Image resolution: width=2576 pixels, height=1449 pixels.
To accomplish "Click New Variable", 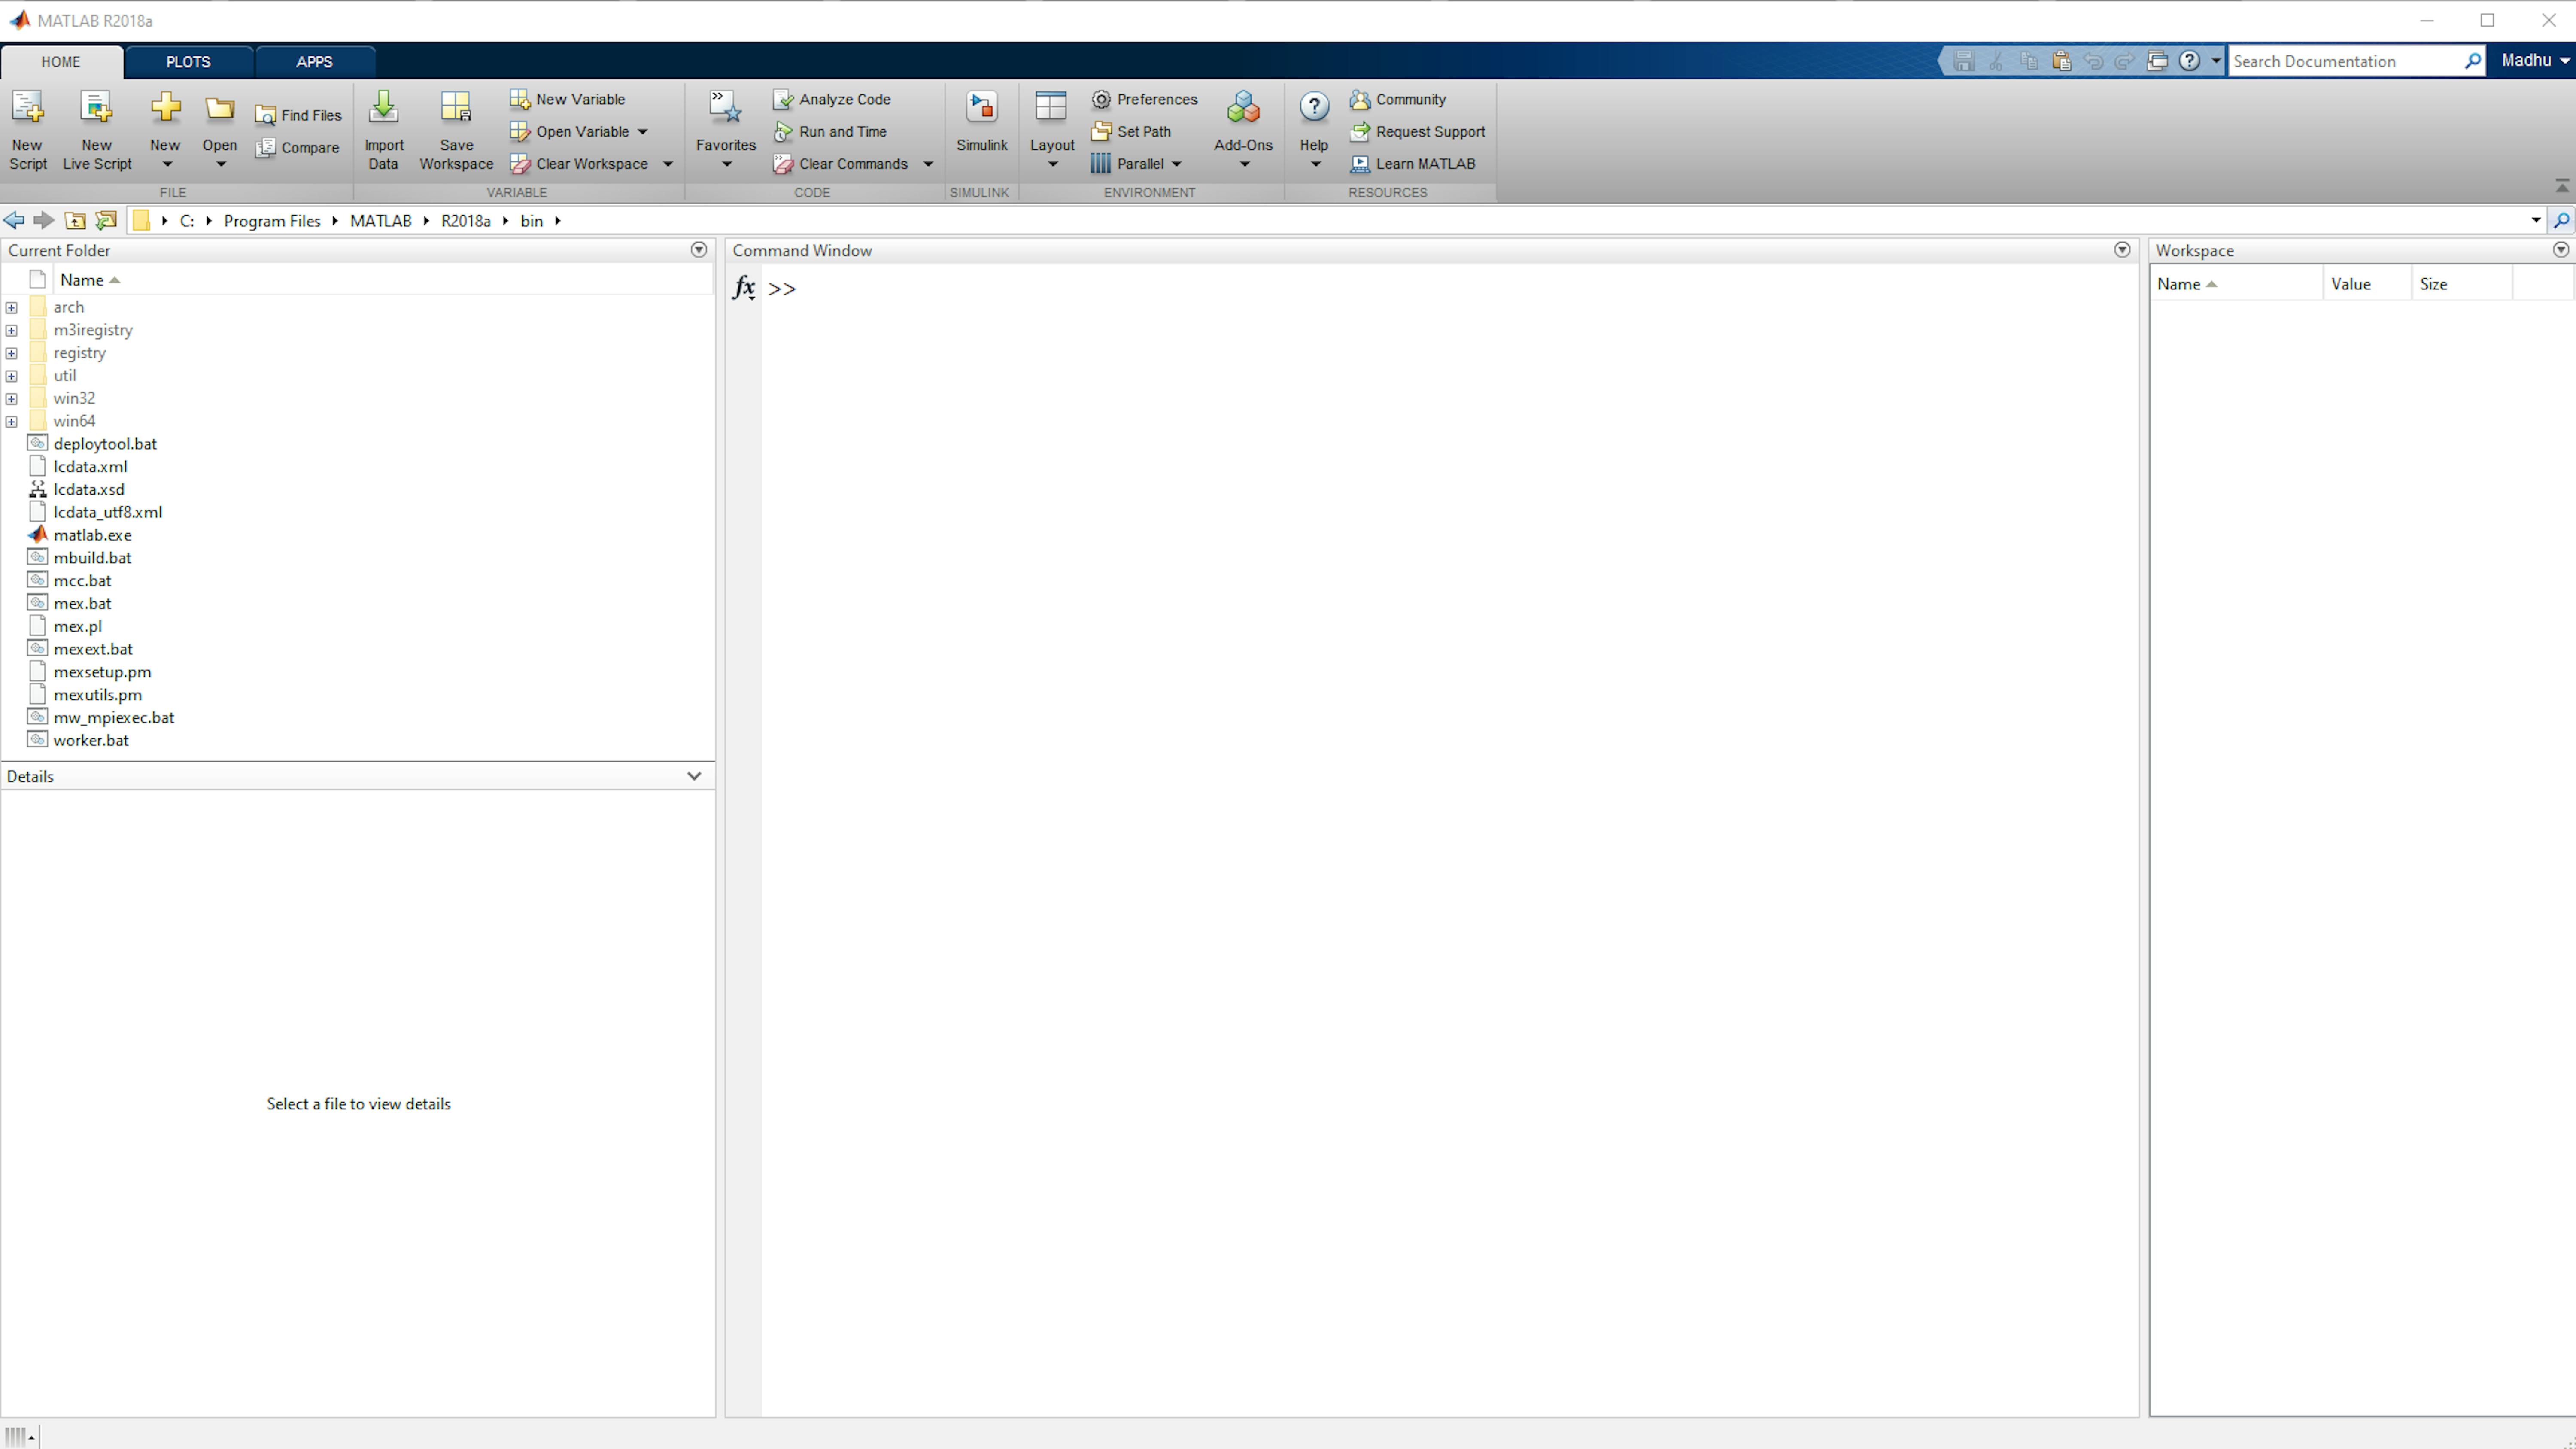I will click(x=568, y=99).
